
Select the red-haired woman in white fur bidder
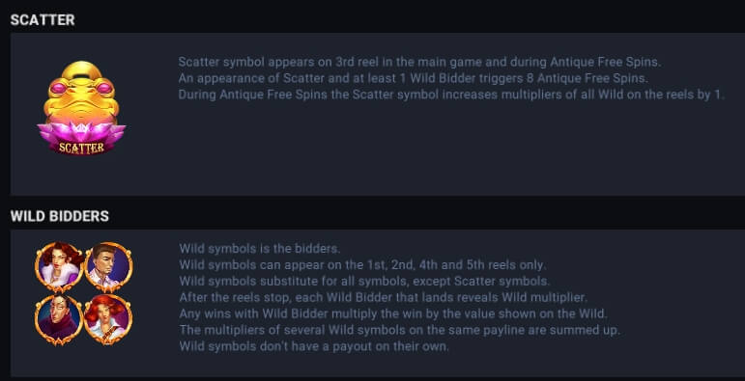tap(59, 266)
